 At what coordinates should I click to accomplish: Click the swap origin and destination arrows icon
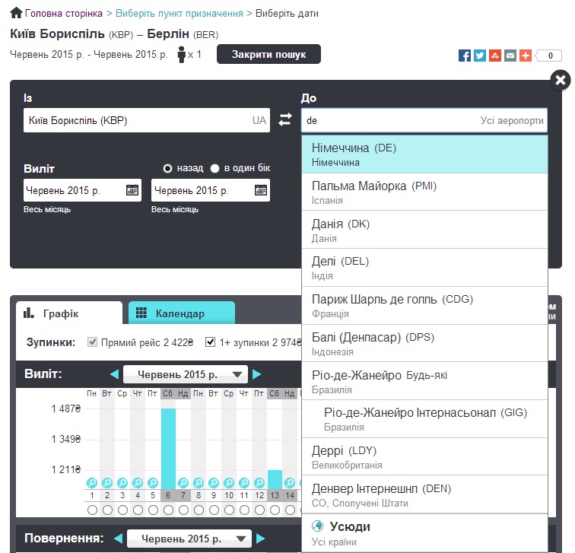[x=285, y=120]
